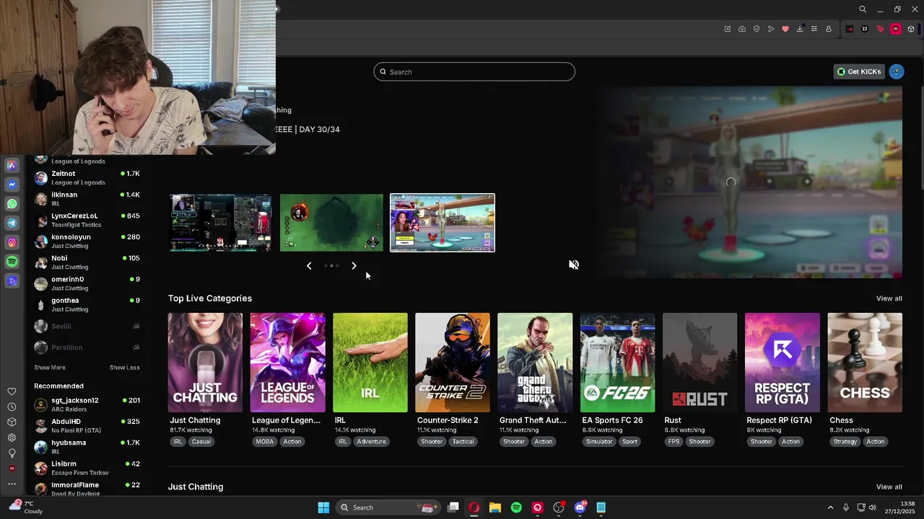Open the sidebar player icon below Spotify

point(12,281)
